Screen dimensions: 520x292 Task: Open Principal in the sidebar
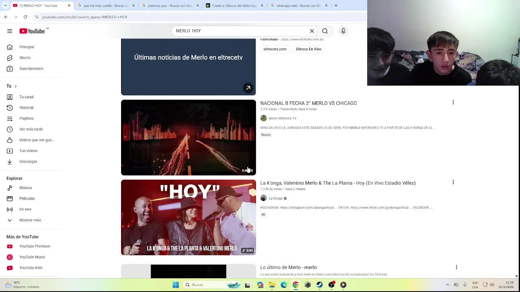click(27, 47)
